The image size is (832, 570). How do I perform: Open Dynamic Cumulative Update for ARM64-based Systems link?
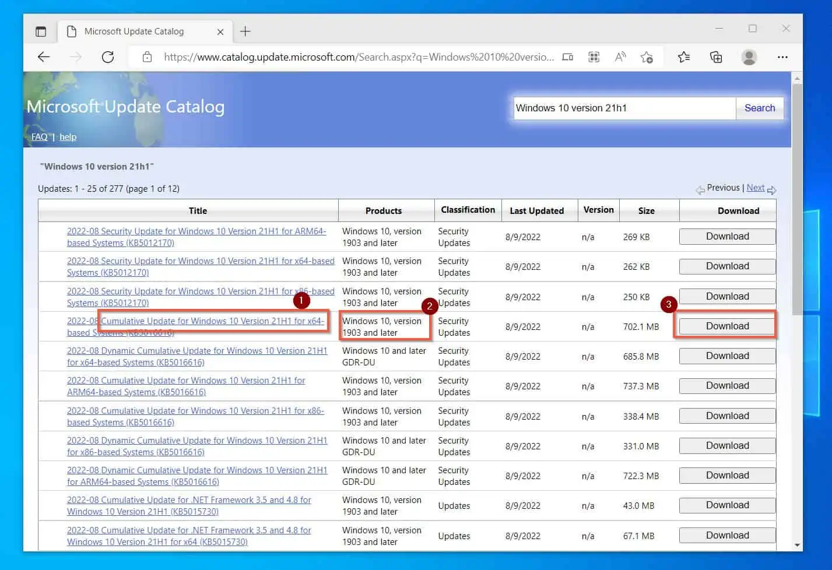click(x=197, y=476)
